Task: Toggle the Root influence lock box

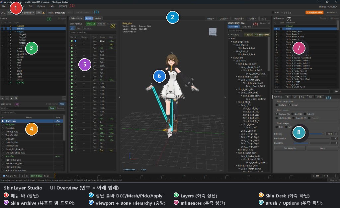Action: tap(281, 29)
